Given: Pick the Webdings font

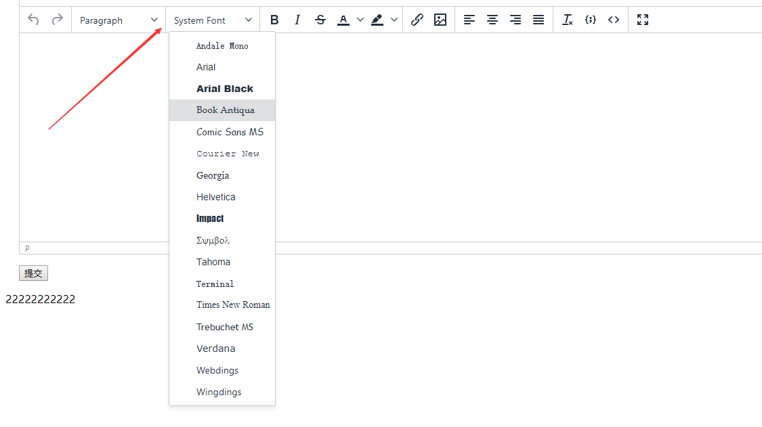Looking at the screenshot, I should (222, 370).
